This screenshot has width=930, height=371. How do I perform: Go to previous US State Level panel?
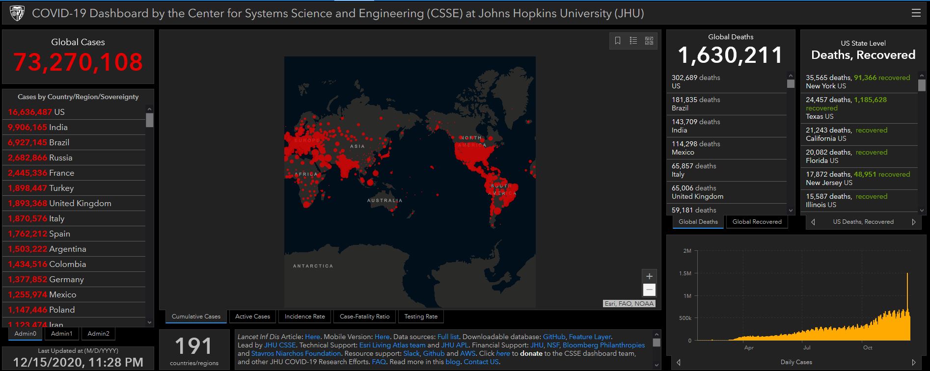(813, 222)
